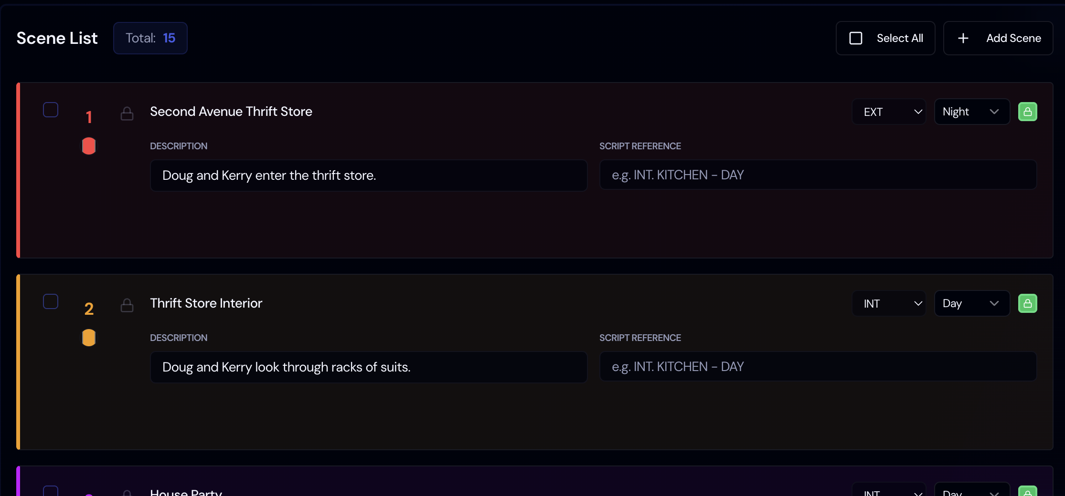
Task: Open the Day dropdown for scene 2
Action: point(971,303)
